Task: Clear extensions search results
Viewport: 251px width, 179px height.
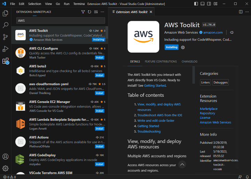Action: pyautogui.click(x=96, y=12)
